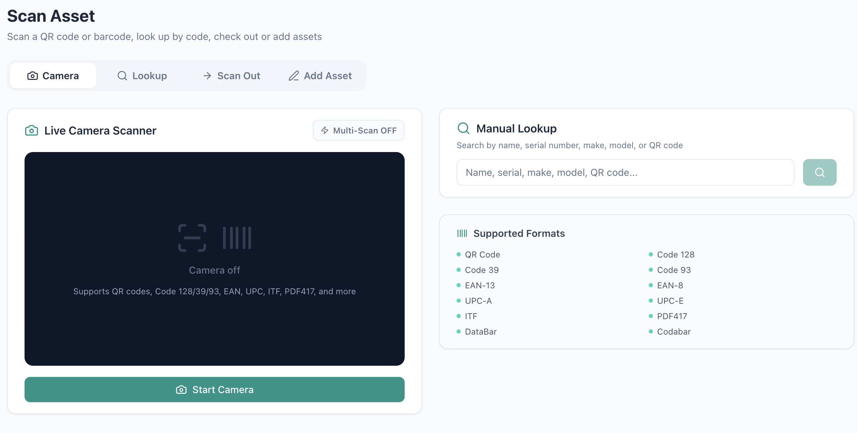Click the camera icon next to Live Camera Scanner
The image size is (857, 433).
click(32, 131)
